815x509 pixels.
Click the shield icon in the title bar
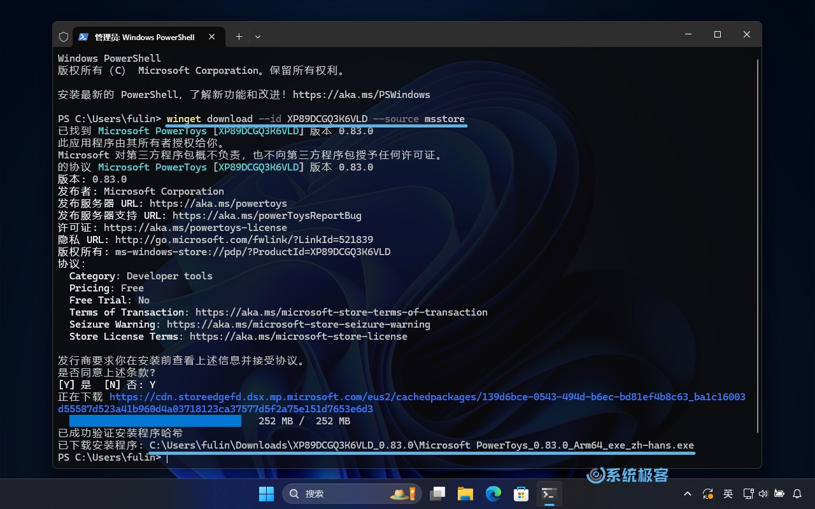[x=64, y=37]
